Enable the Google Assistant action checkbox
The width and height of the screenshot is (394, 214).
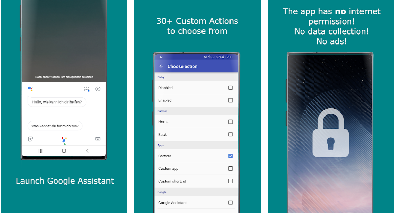click(x=231, y=203)
